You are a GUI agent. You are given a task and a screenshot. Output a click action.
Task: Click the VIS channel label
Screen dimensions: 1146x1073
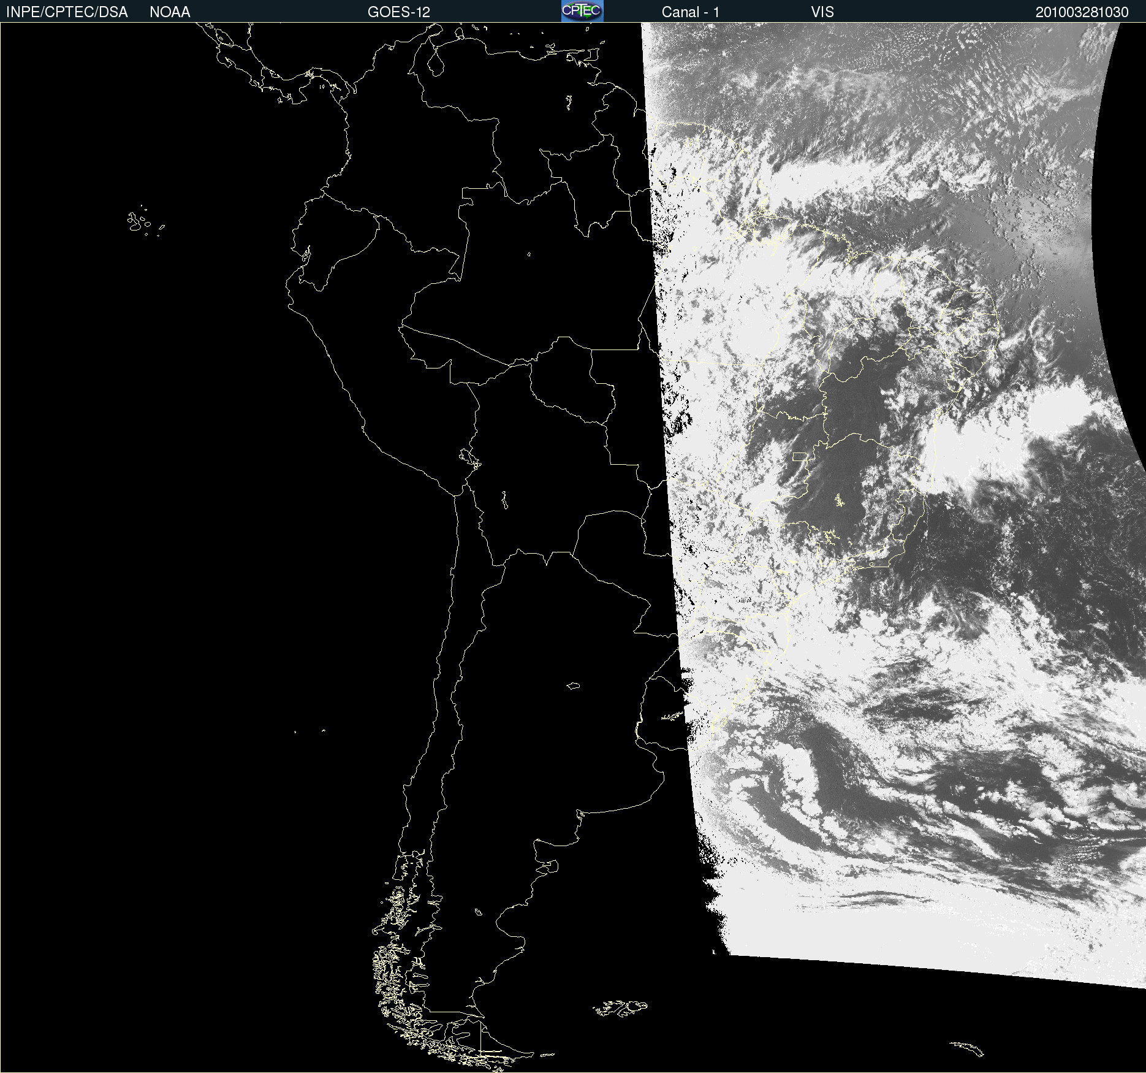coord(822,12)
